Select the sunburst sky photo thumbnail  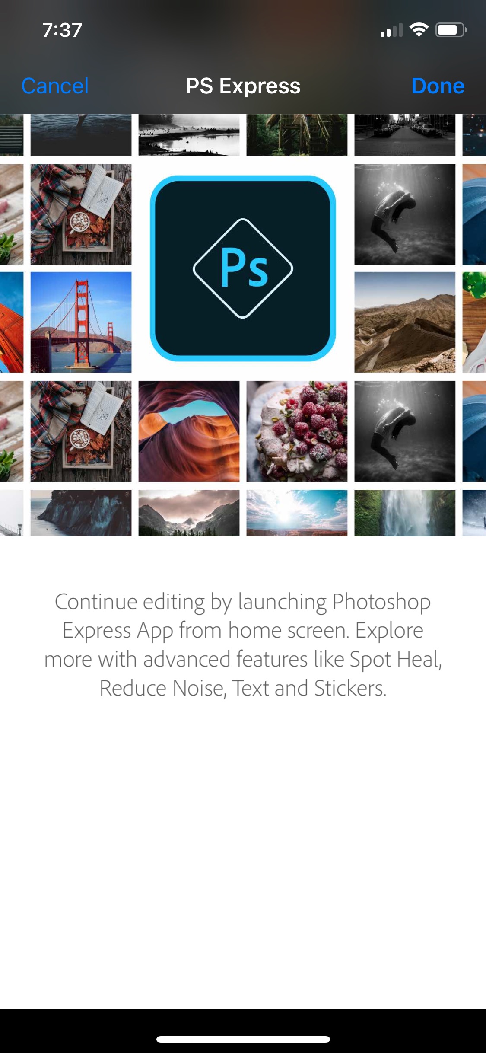tap(297, 513)
